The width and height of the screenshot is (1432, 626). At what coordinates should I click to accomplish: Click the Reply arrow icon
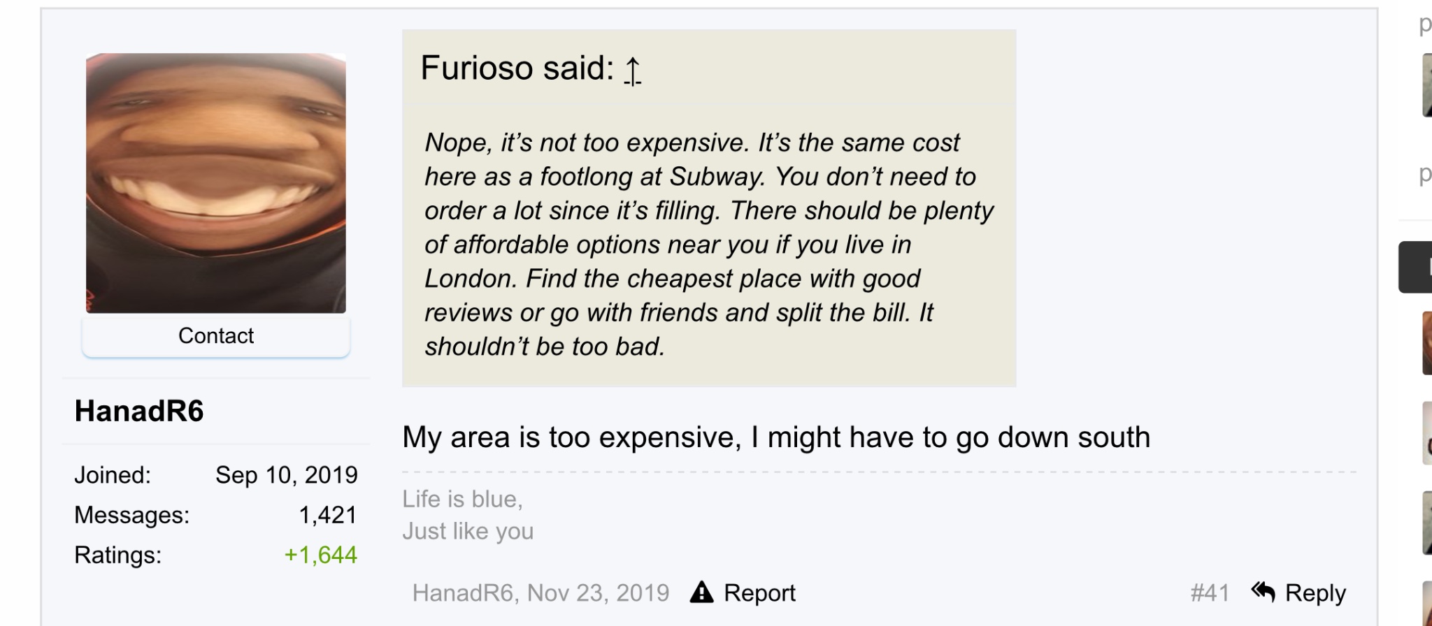pos(1263,592)
